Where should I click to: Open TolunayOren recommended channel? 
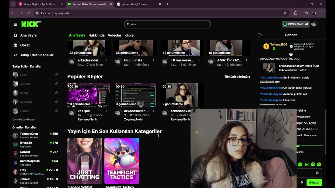point(35,136)
